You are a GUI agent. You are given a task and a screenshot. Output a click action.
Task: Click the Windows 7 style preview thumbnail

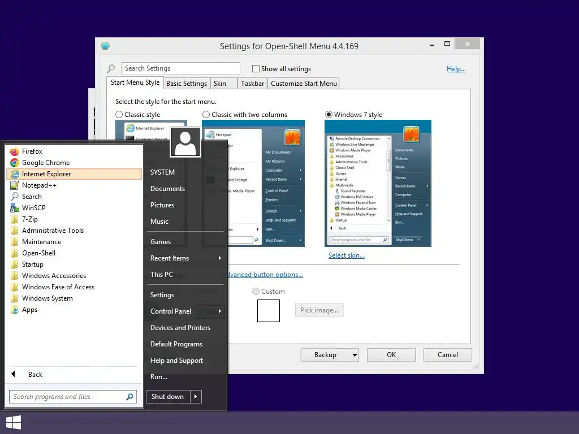coord(378,184)
